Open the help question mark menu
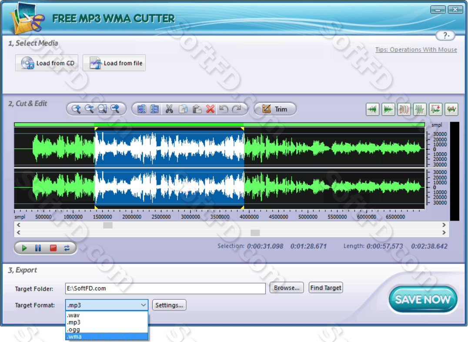Viewport: 468px width, 342px height. pyautogui.click(x=446, y=36)
